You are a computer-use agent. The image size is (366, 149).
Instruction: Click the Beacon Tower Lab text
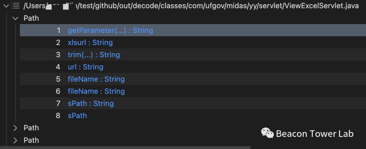coord(315,134)
